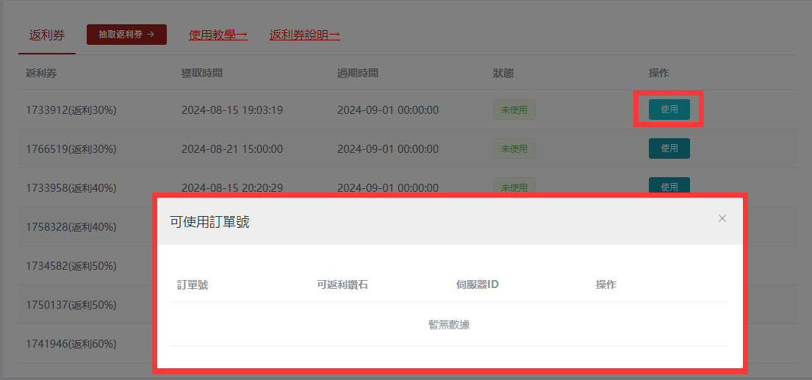Click the 抽取返利券 button

127,35
